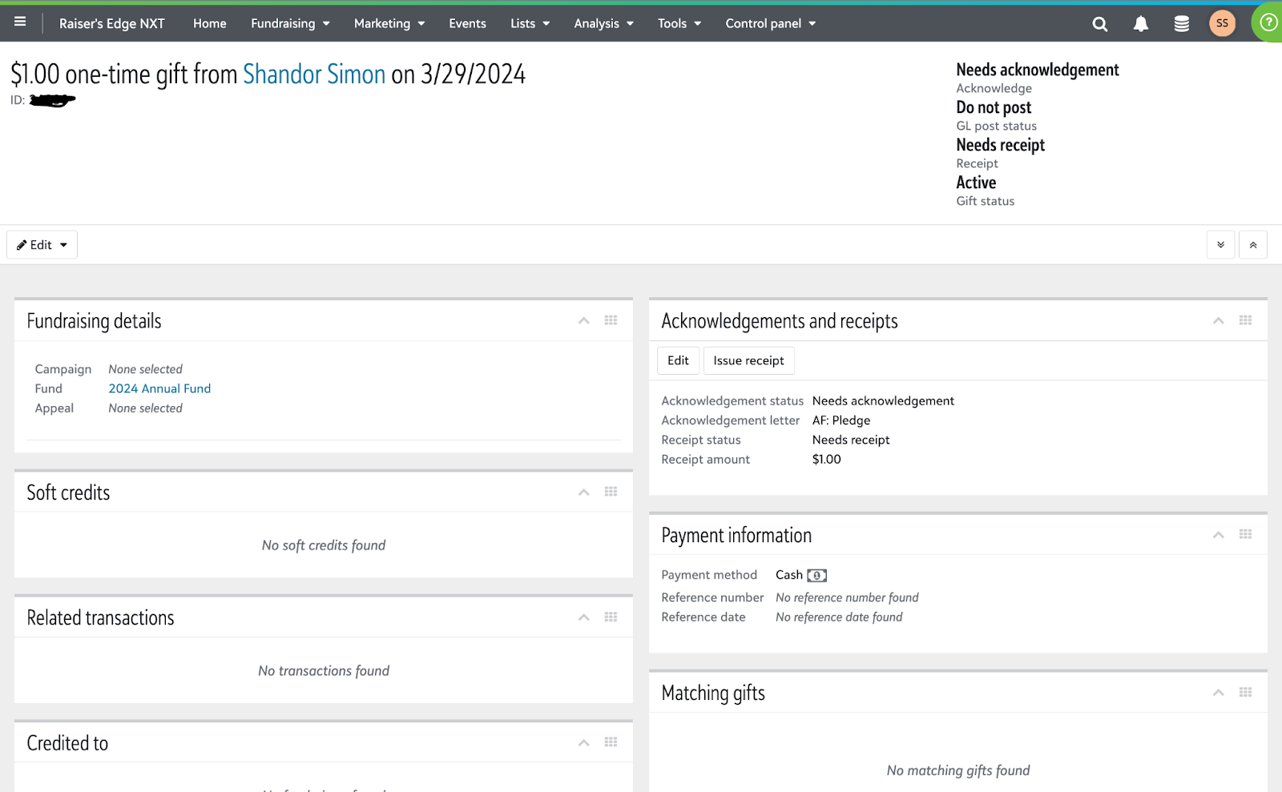
Task: Collapse the Matching gifts tile
Action: 1219,692
